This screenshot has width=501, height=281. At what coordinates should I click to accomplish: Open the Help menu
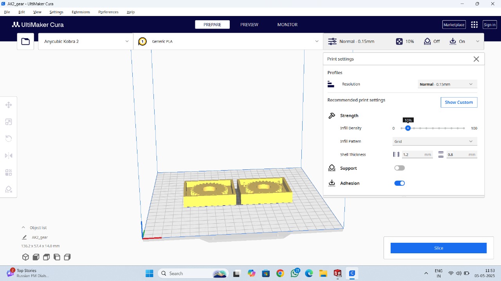click(x=131, y=12)
